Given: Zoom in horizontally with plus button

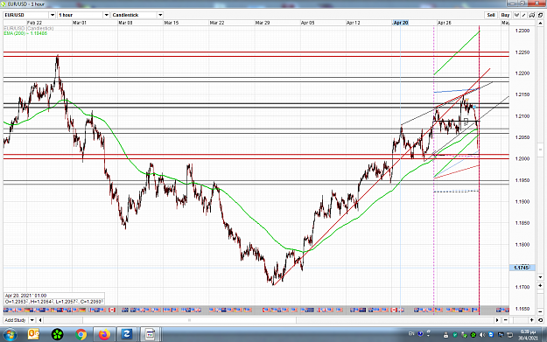Looking at the screenshot, I should (531, 320).
